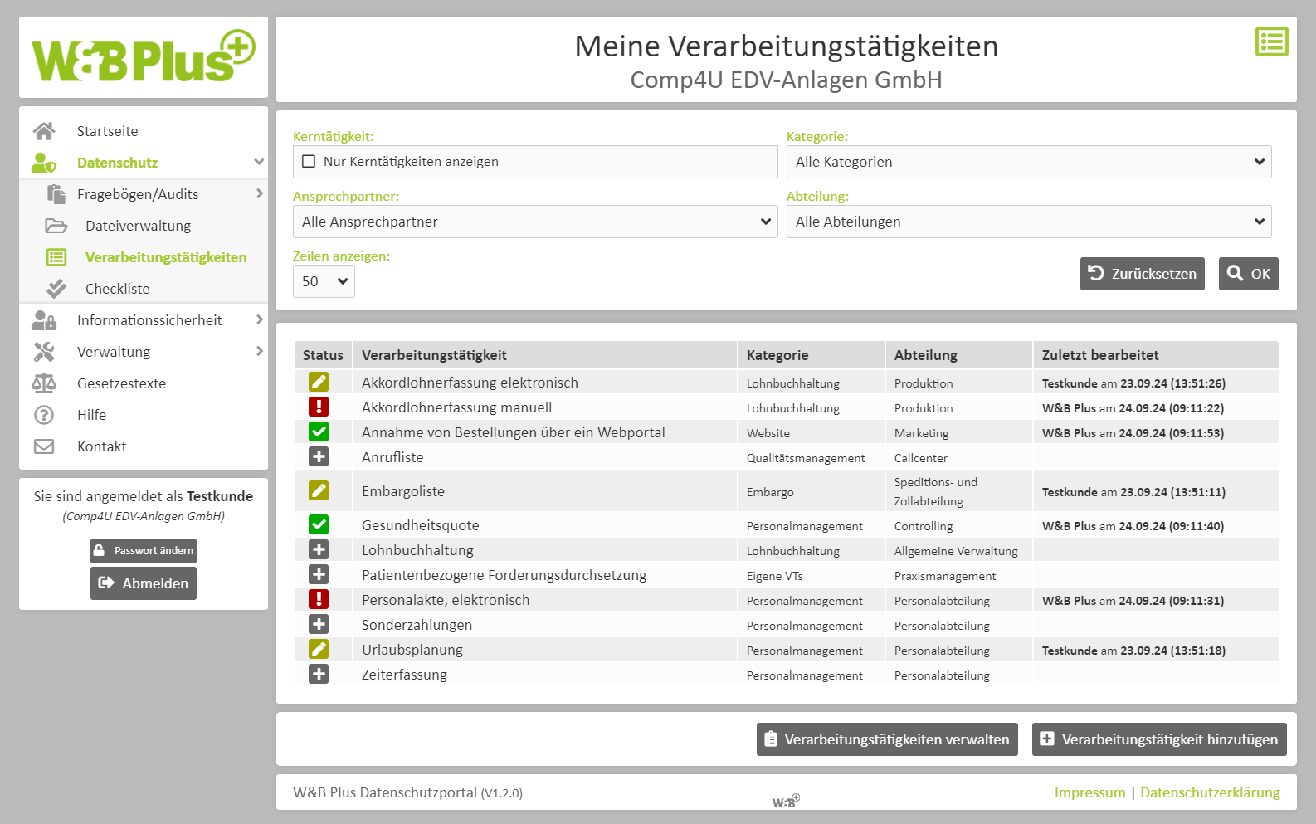Click the Dateiverwaltung folder icon

pos(56,226)
